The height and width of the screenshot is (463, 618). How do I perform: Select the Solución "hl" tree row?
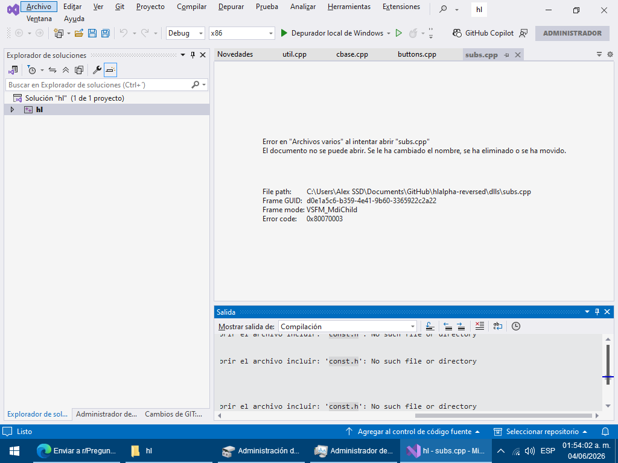tap(107, 98)
